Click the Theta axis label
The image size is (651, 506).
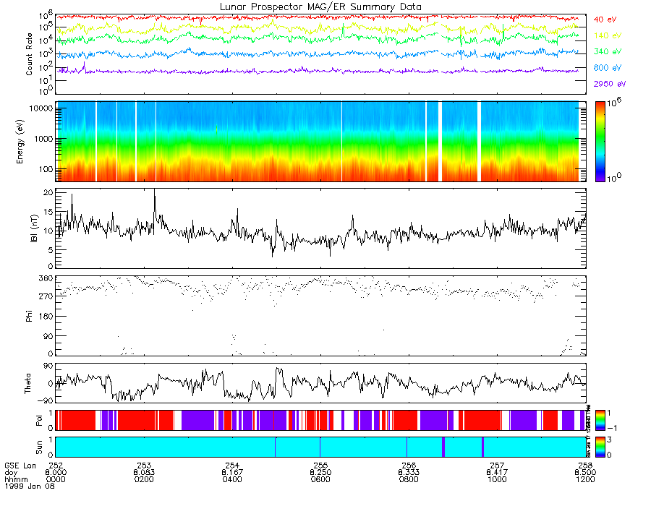[x=27, y=384]
